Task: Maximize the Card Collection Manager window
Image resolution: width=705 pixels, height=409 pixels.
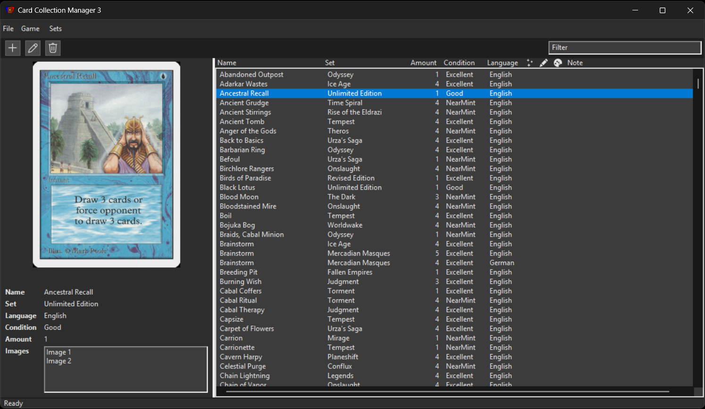Action: (663, 10)
